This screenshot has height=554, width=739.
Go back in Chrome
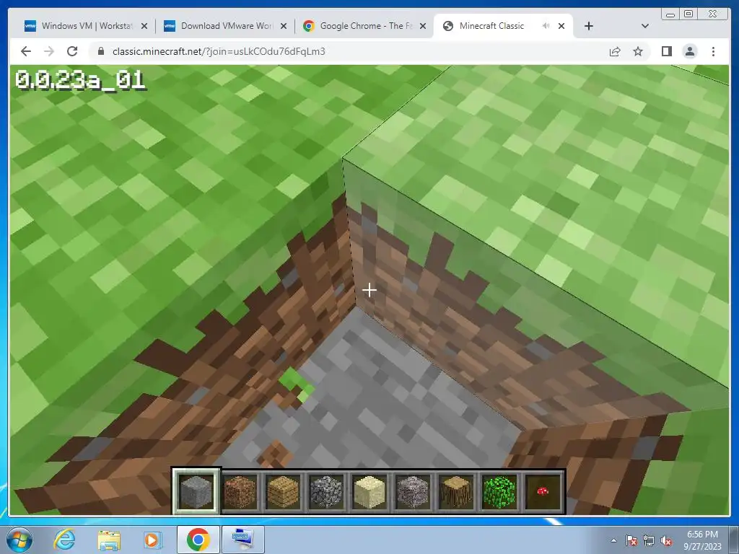[x=26, y=51]
